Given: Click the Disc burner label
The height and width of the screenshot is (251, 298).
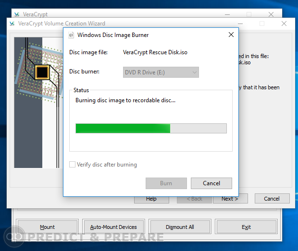Looking at the screenshot, I should (85, 72).
